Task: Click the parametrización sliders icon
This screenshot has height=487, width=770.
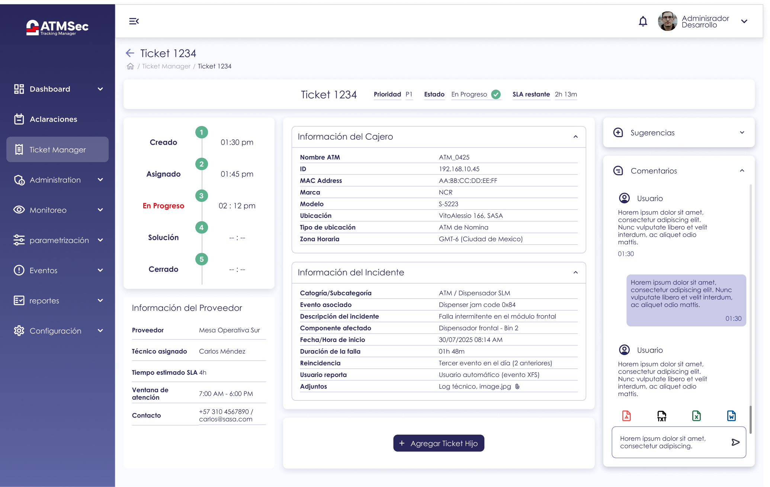Action: [19, 240]
